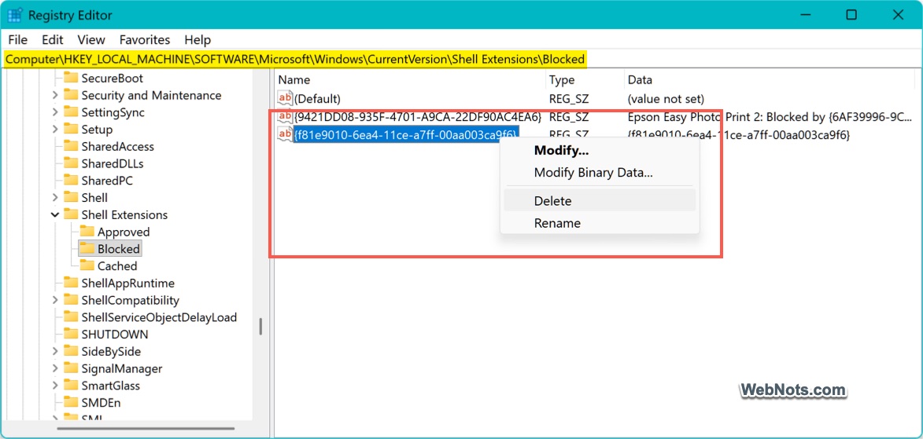923x439 pixels.
Task: Click the SharedPC folder icon
Action: click(71, 180)
